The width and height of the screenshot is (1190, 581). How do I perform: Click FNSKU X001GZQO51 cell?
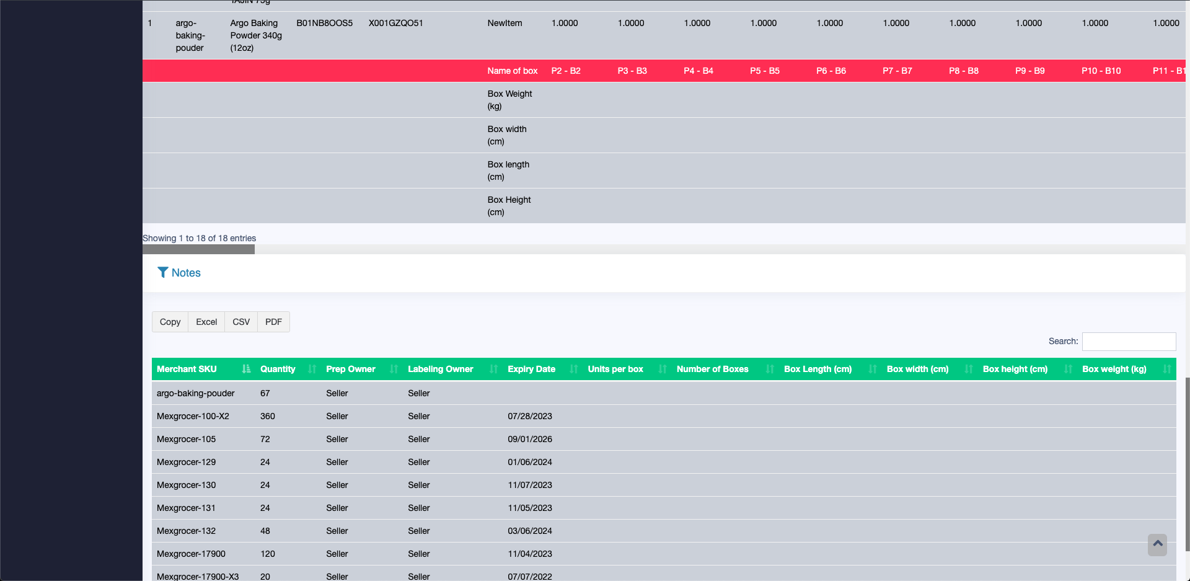[x=396, y=23]
